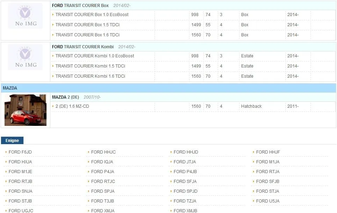Open engine FORD RTJB
Viewport: 337px width, 213px height.
click(x=20, y=182)
